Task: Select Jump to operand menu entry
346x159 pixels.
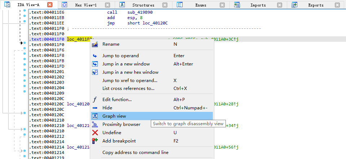Action: tap(152, 56)
